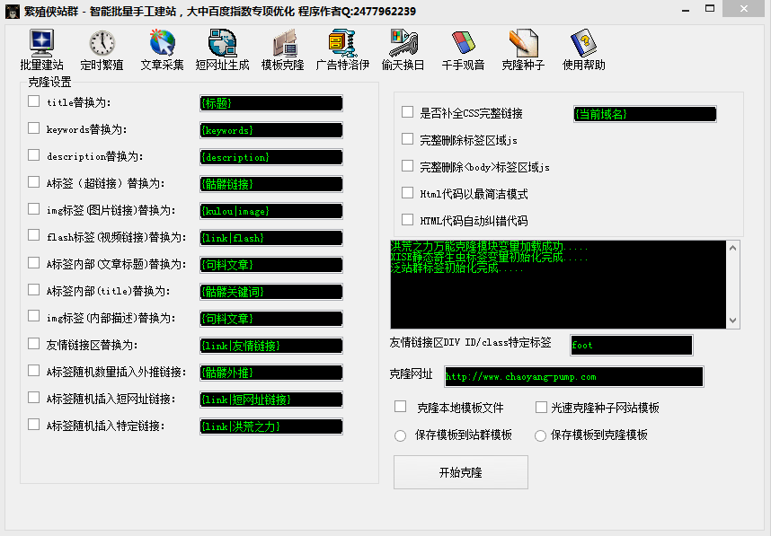This screenshot has height=536, width=771.
Task: Open the 千手观音 cube icon
Action: point(463,50)
